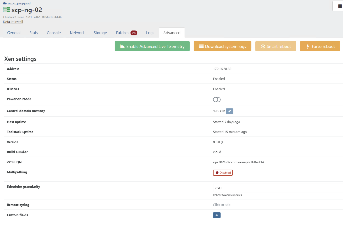Click the green host server icon
343x226 pixels.
pyautogui.click(x=6, y=10)
